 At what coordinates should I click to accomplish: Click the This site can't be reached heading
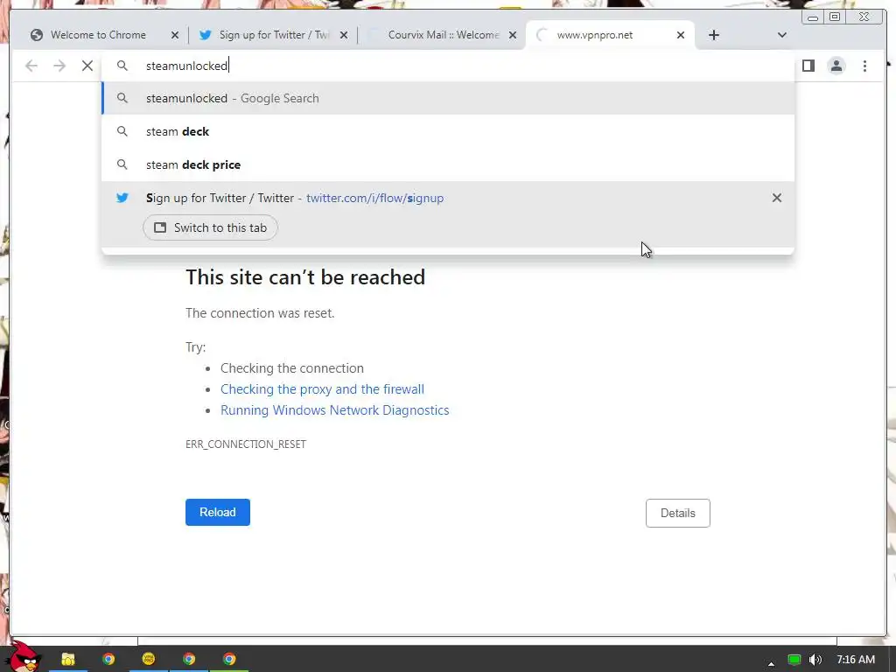coord(305,277)
